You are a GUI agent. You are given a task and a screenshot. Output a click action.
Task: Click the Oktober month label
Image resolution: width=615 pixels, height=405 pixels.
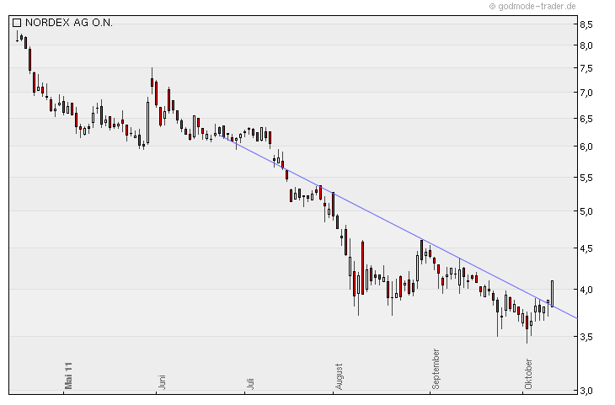coord(528,374)
